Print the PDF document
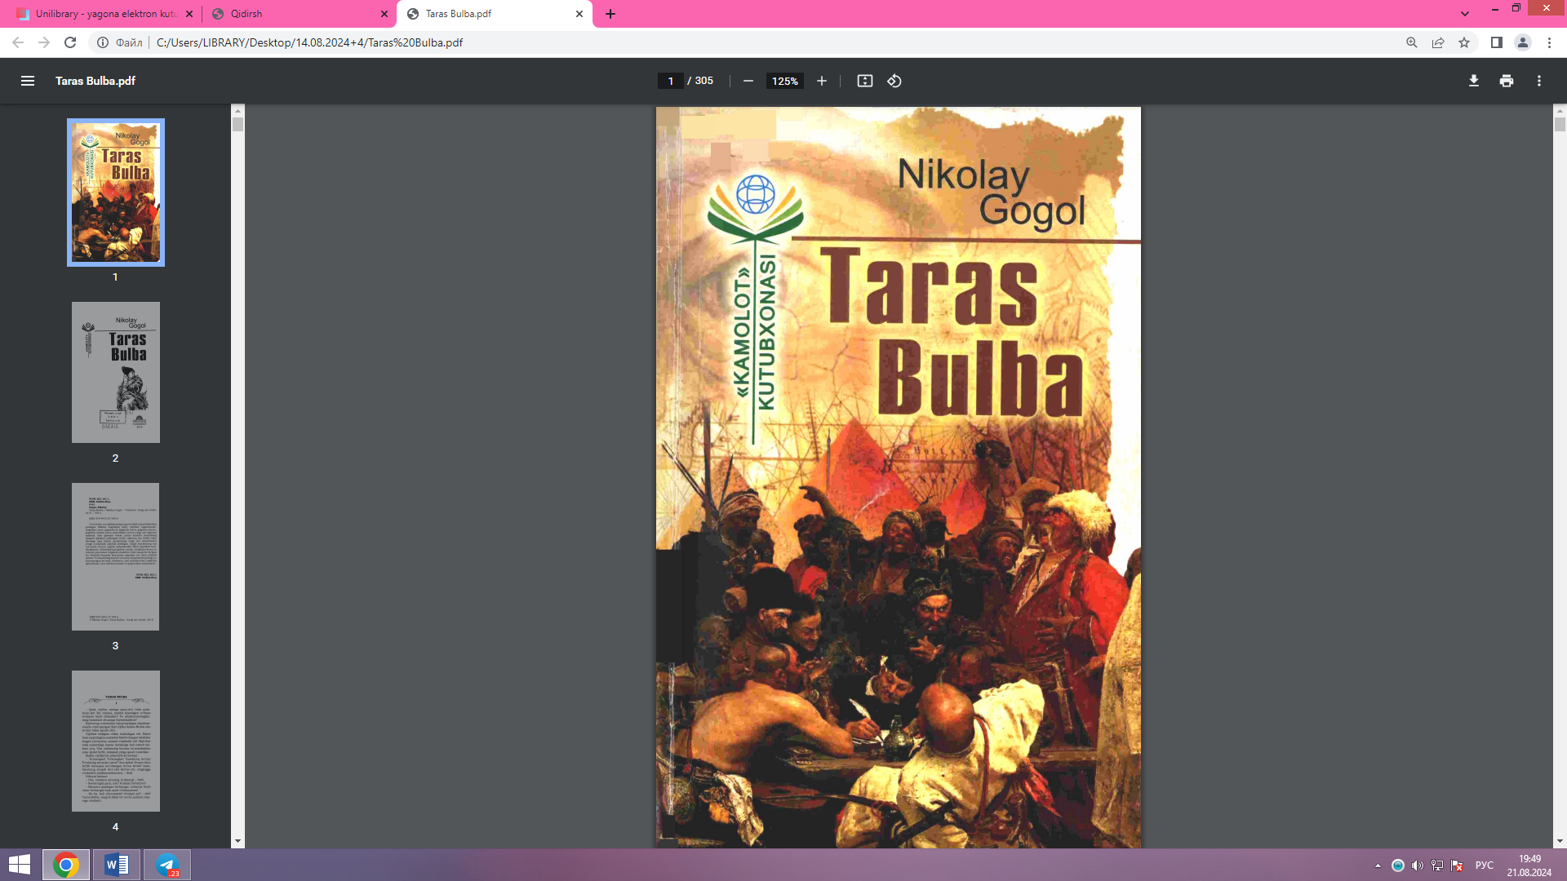The height and width of the screenshot is (881, 1567). pyautogui.click(x=1507, y=81)
